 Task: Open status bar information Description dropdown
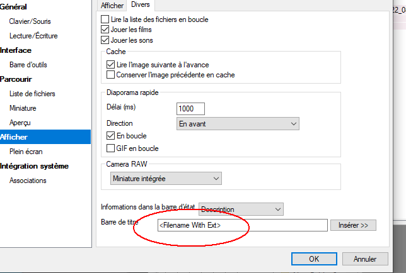point(241,209)
